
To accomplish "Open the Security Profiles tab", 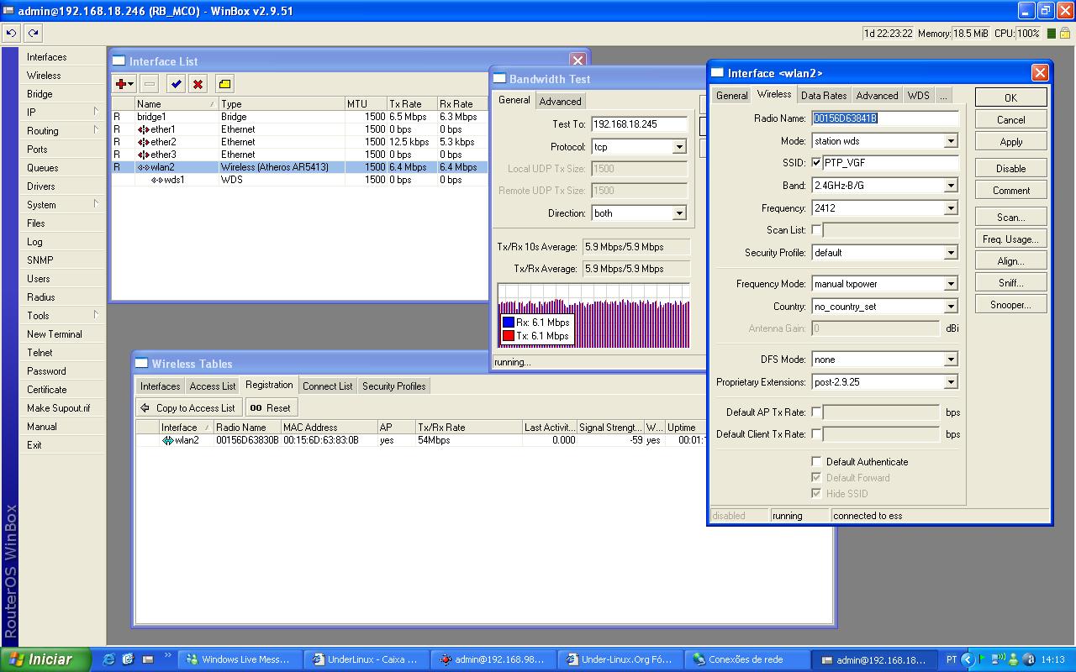I will click(393, 386).
